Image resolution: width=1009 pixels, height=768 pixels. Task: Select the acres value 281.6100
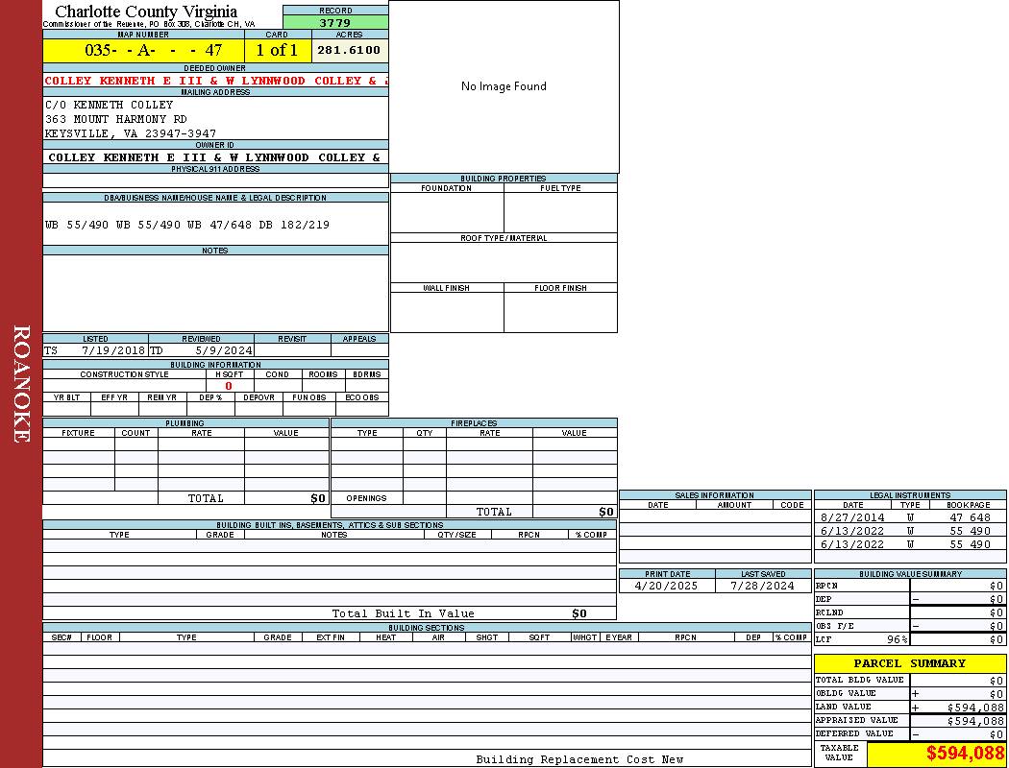tap(349, 50)
